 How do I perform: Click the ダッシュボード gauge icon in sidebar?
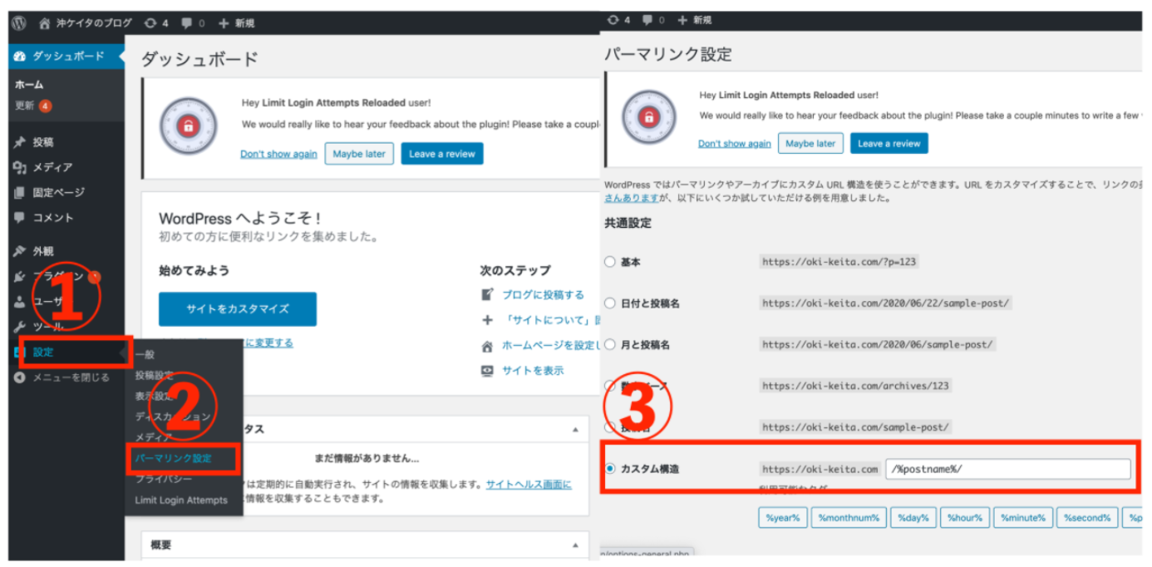[20, 57]
